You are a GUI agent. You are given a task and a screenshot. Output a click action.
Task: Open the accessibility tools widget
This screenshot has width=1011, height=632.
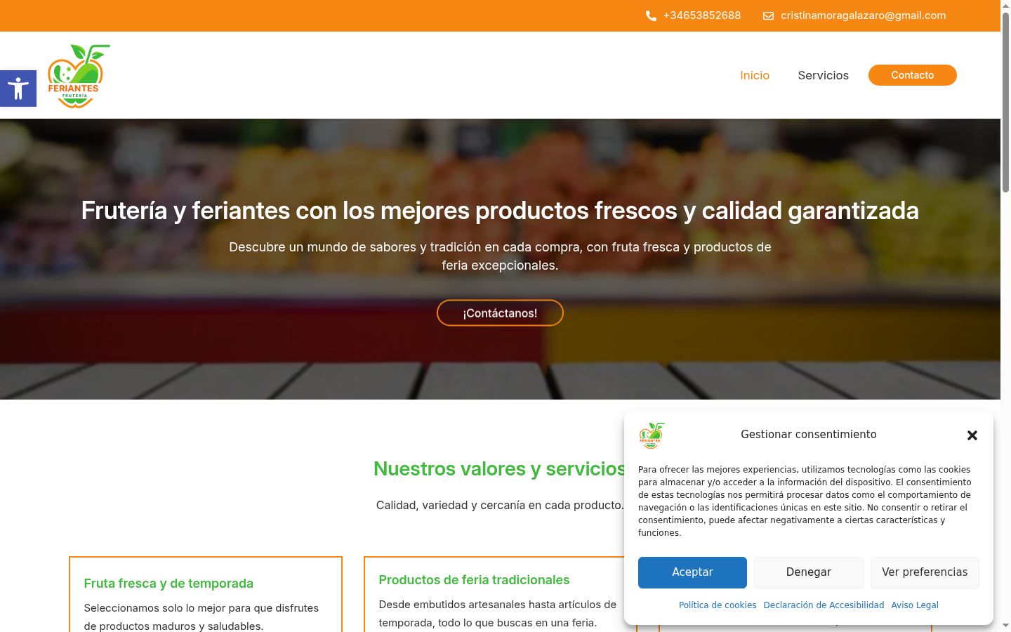coord(18,88)
